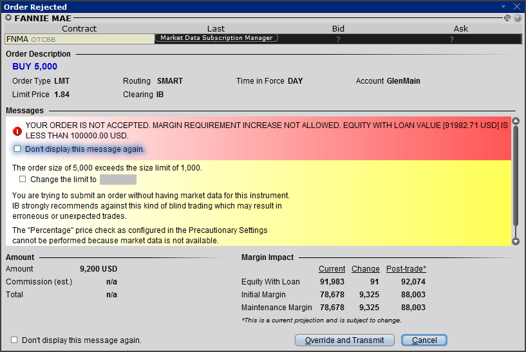Click the Account value GlenMain
526x352 pixels.
(403, 81)
